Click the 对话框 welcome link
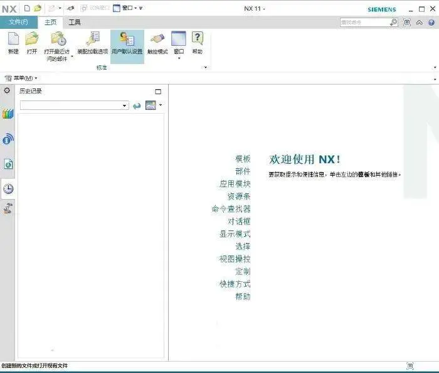This screenshot has height=373, width=439. point(239,222)
